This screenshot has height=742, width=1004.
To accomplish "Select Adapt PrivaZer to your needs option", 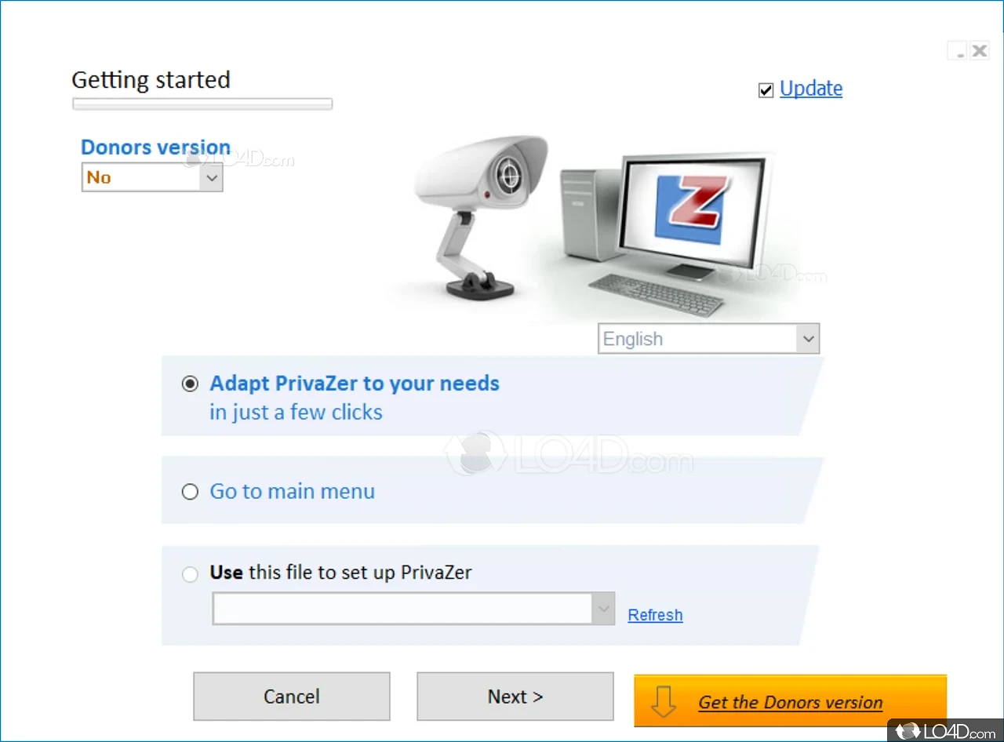I will [x=190, y=384].
